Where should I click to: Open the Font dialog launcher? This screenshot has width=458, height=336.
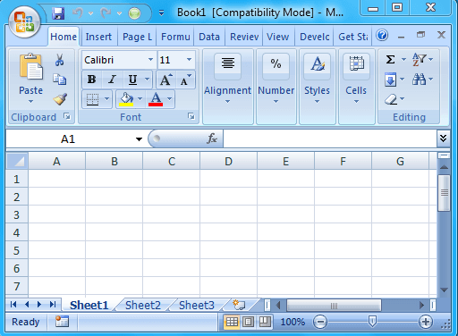191,116
